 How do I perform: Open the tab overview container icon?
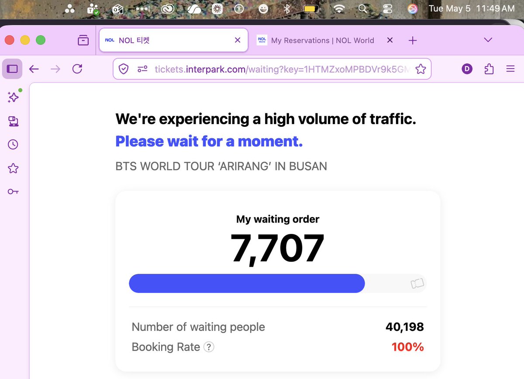[x=83, y=40]
